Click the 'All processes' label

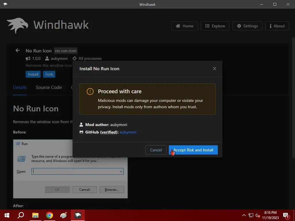click(90, 58)
